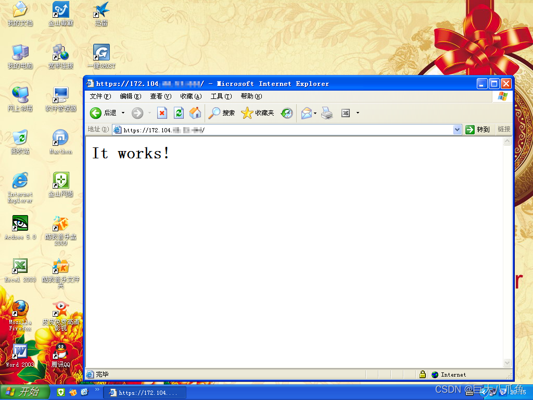Click the Internet zone status indicator
The image size is (533, 400).
coord(449,374)
